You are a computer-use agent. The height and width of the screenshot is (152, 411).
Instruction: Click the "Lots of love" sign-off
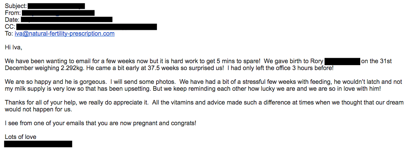point(20,137)
